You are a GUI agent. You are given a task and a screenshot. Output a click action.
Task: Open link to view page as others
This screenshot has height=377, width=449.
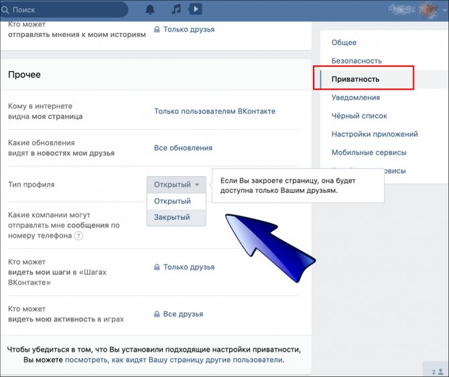[x=174, y=360]
